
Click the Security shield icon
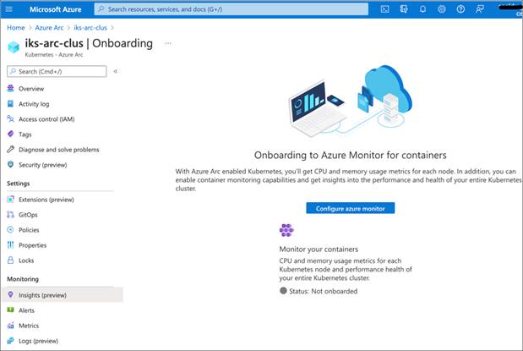click(11, 165)
